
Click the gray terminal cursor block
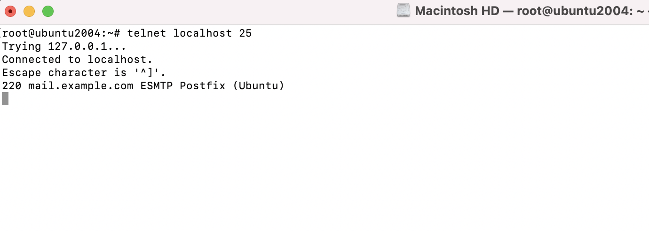click(5, 99)
